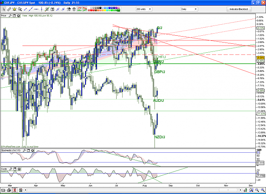Open the hammer drawing settings tool

(69, 9)
